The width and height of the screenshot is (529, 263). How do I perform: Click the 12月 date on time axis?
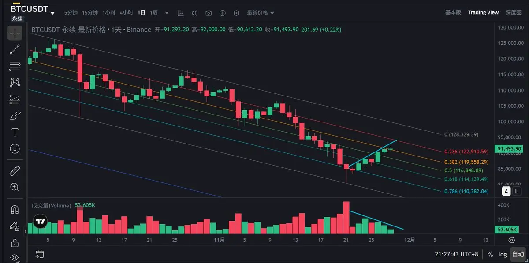tap(410, 240)
